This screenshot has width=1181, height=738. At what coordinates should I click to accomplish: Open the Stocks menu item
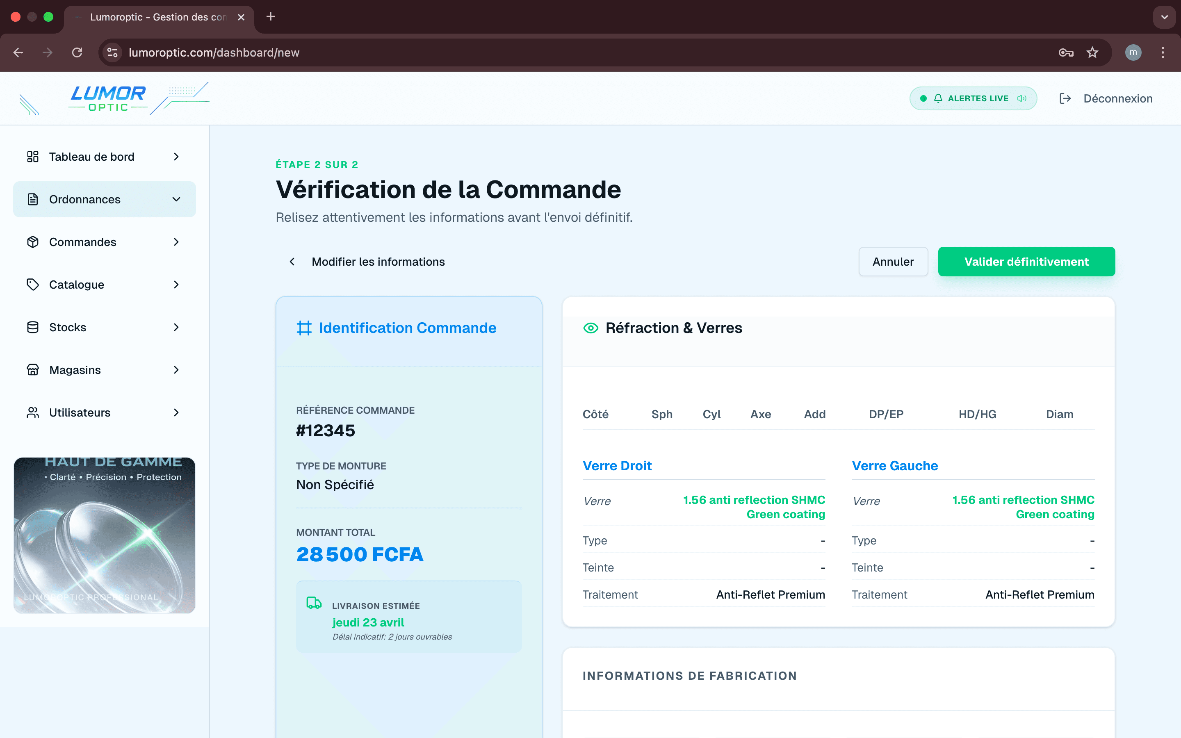pyautogui.click(x=105, y=327)
